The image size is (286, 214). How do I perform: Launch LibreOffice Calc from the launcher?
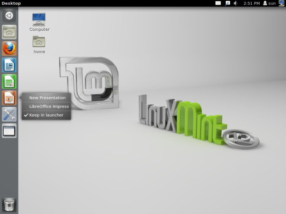coord(9,81)
